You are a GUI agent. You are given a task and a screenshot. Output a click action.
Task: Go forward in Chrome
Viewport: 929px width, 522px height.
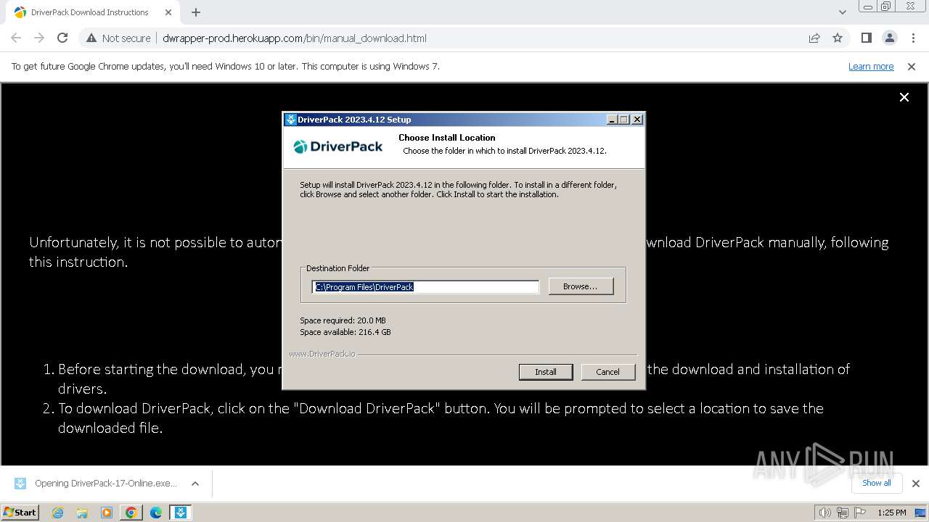coord(39,38)
